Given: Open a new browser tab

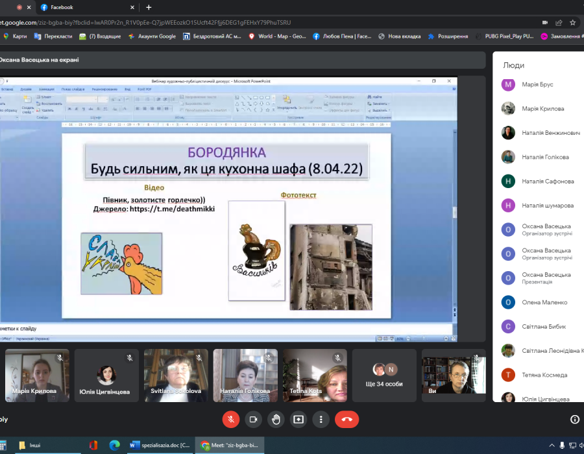Looking at the screenshot, I should coord(149,7).
